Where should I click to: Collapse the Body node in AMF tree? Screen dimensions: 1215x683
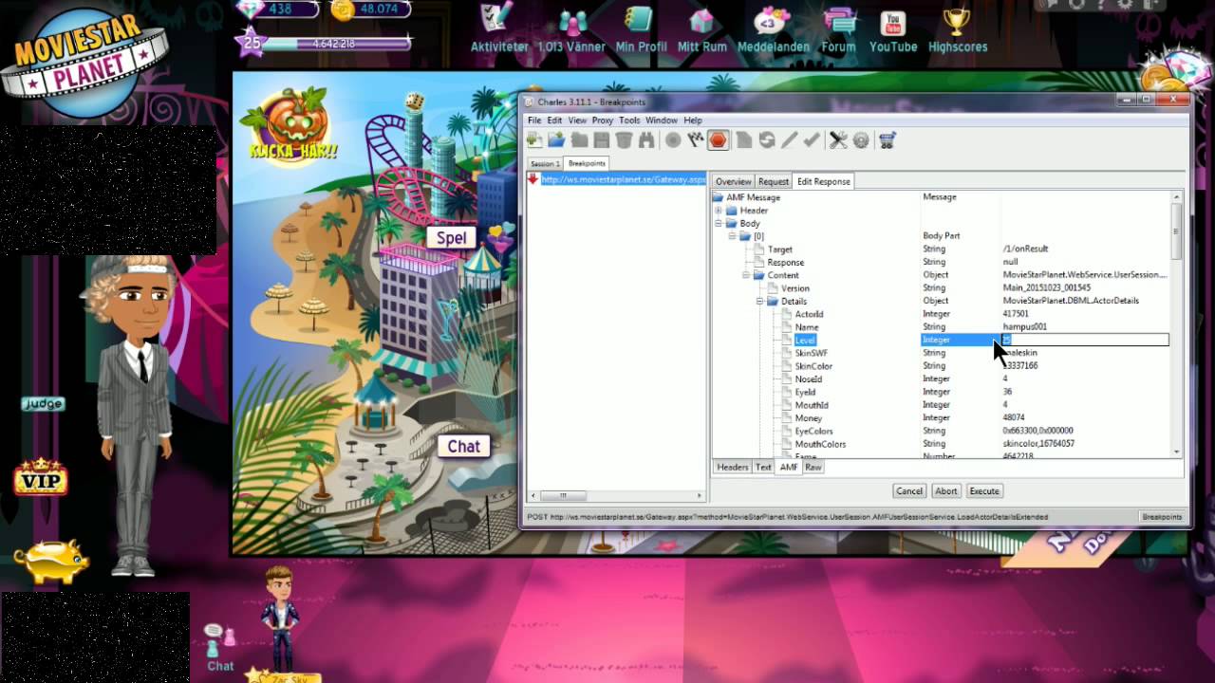719,224
